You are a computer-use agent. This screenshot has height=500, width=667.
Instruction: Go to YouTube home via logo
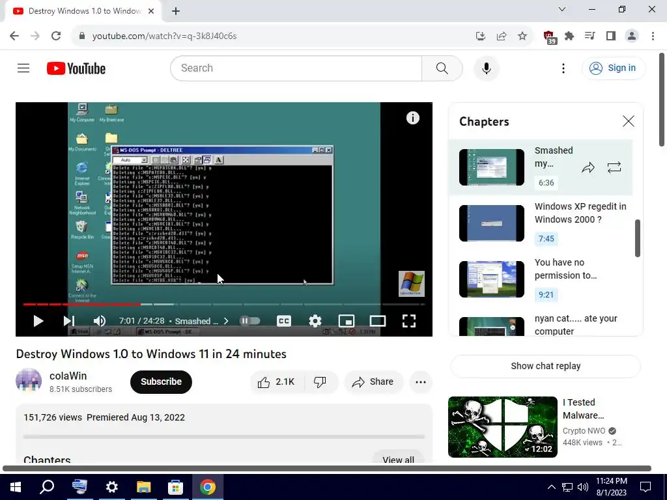(76, 68)
